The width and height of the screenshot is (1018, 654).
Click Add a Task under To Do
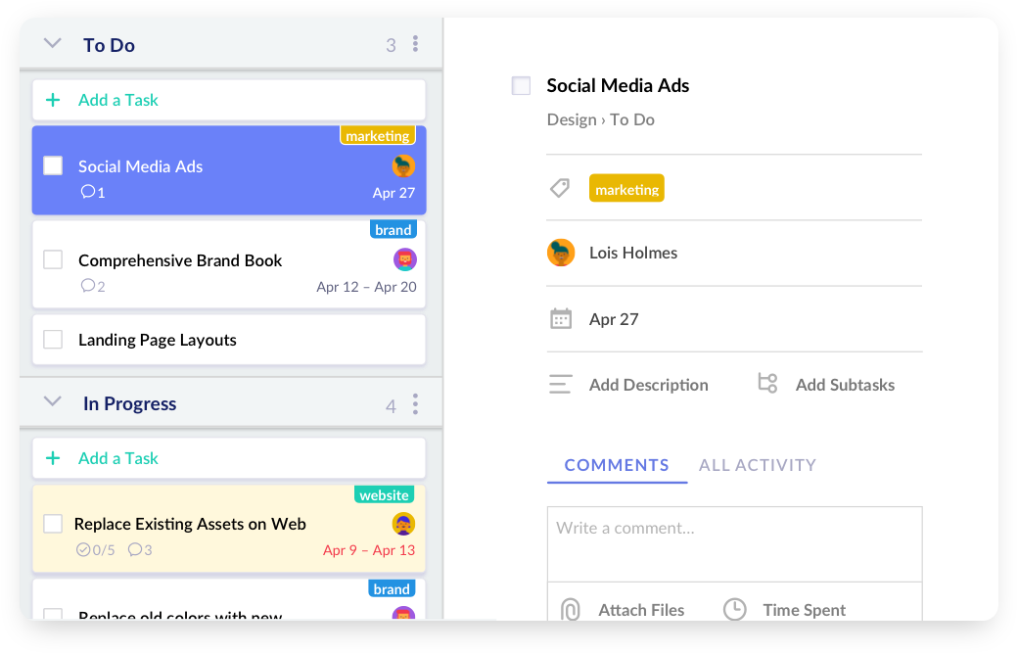tap(117, 100)
